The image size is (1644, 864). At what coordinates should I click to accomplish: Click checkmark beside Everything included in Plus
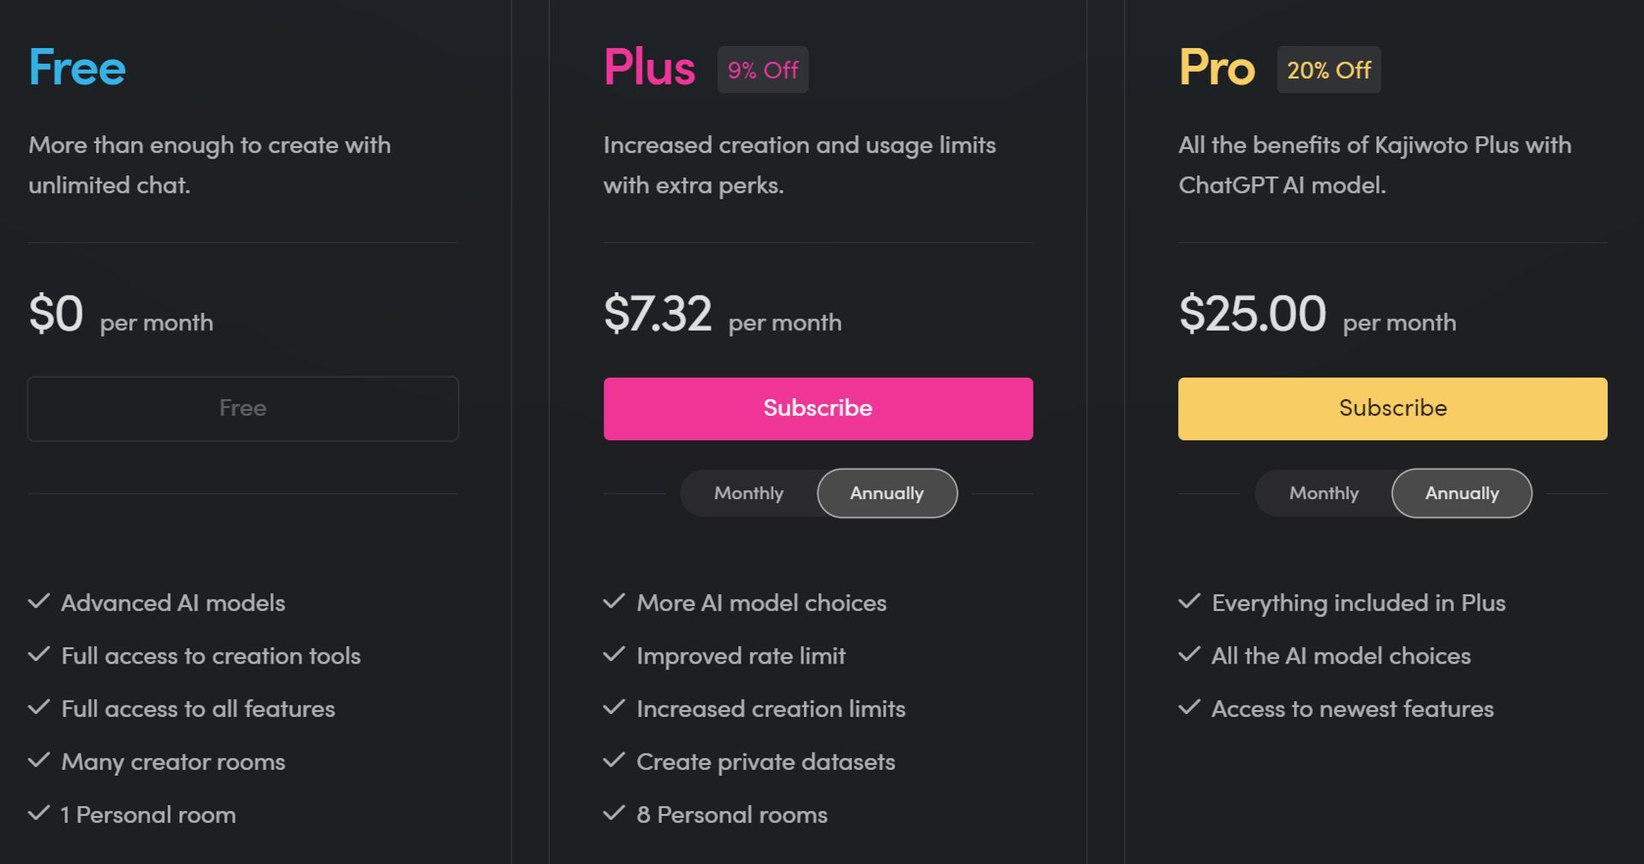point(1189,601)
